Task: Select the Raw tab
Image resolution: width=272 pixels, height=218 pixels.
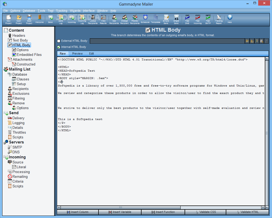Action: tap(63, 54)
